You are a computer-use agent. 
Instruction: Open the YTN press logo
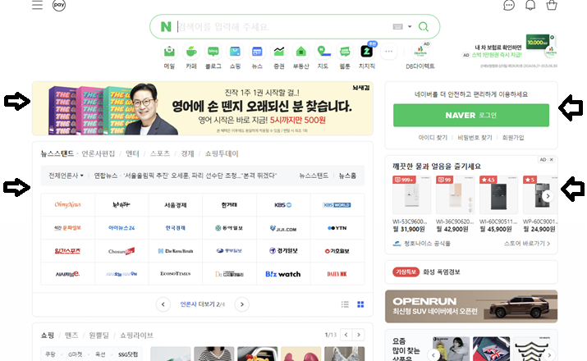(x=337, y=228)
